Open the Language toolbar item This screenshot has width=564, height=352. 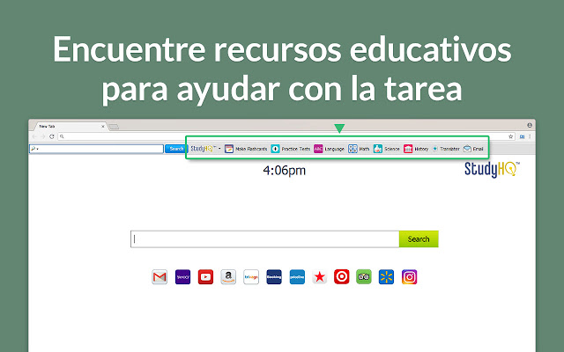coord(329,149)
